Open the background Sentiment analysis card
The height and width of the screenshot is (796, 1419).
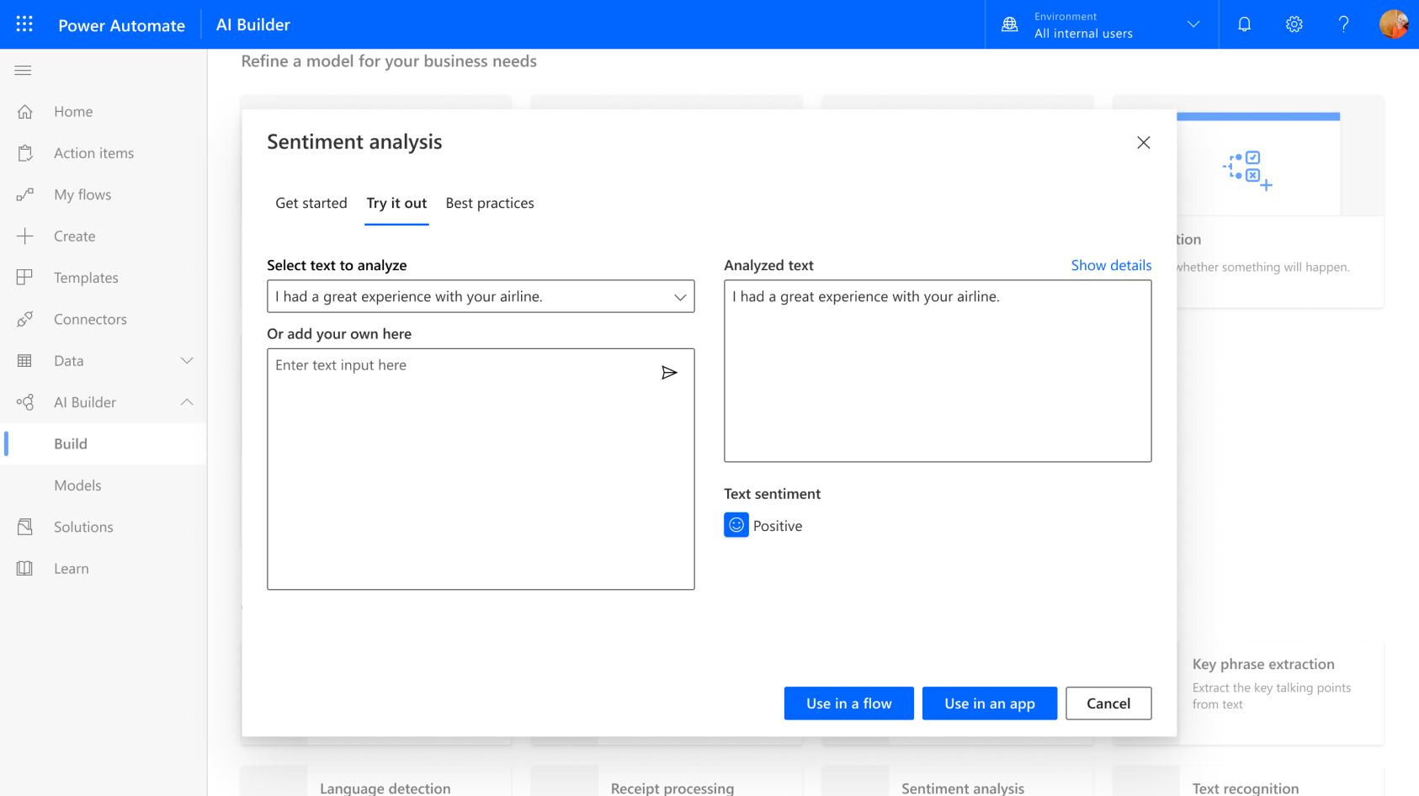tap(957, 782)
